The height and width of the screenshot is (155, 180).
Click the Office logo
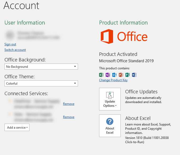click(124, 36)
